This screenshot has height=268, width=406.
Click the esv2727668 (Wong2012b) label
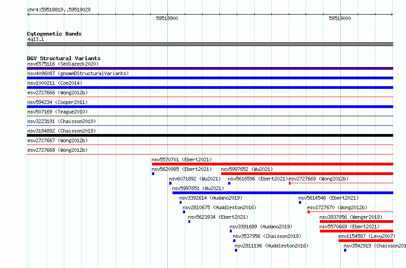pyautogui.click(x=57, y=150)
